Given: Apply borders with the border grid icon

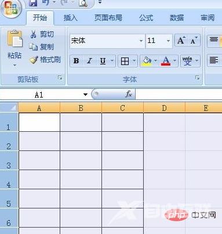Looking at the screenshot, I should pos(125,61).
